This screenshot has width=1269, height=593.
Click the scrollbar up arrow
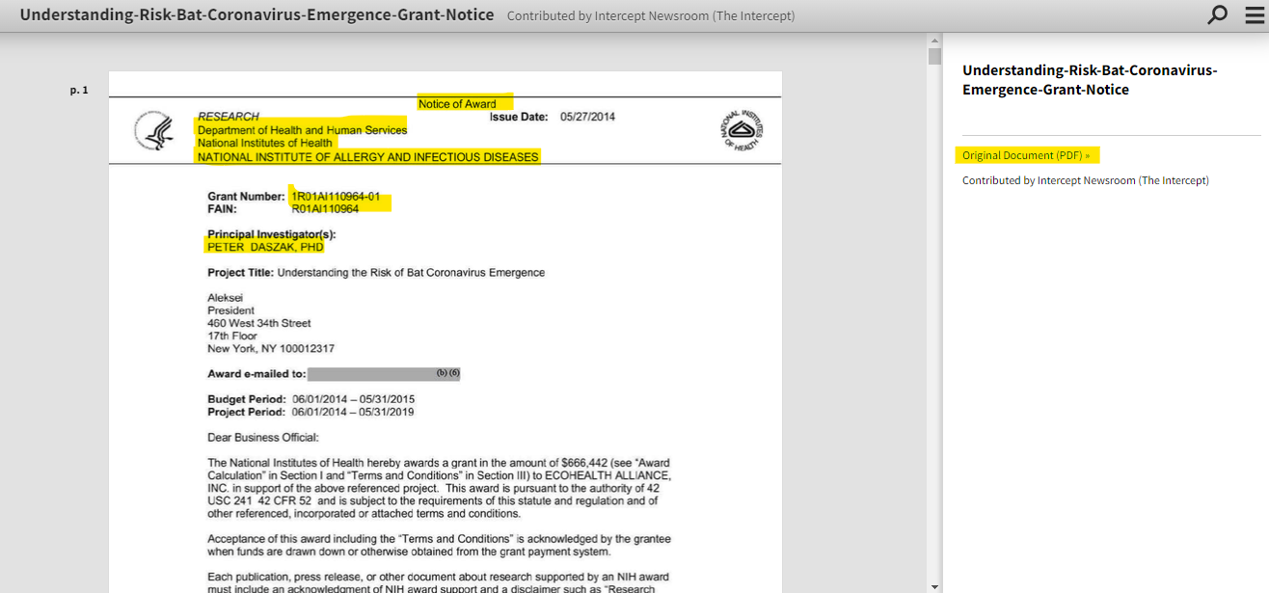point(934,40)
